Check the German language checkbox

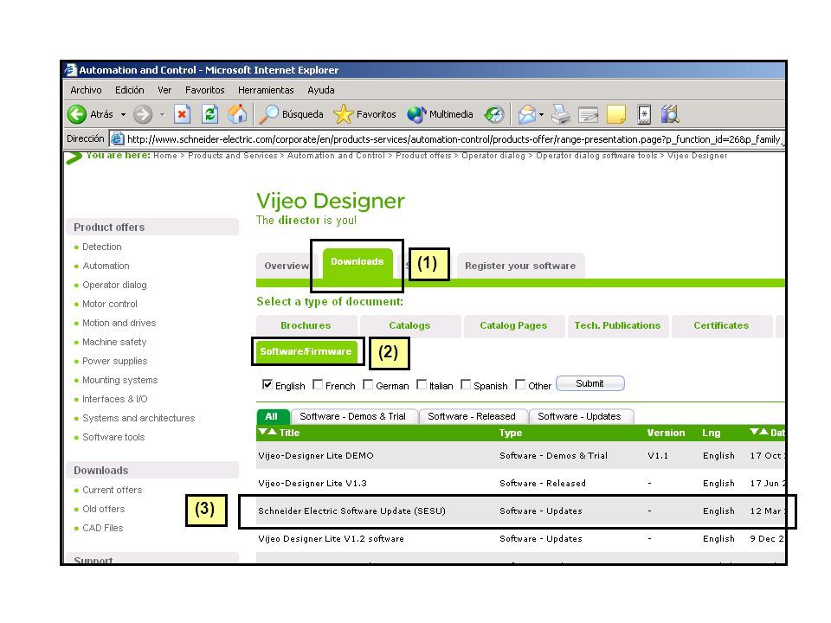368,384
